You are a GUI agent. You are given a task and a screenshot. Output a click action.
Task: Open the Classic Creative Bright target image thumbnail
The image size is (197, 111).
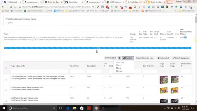pyautogui.click(x=164, y=90)
